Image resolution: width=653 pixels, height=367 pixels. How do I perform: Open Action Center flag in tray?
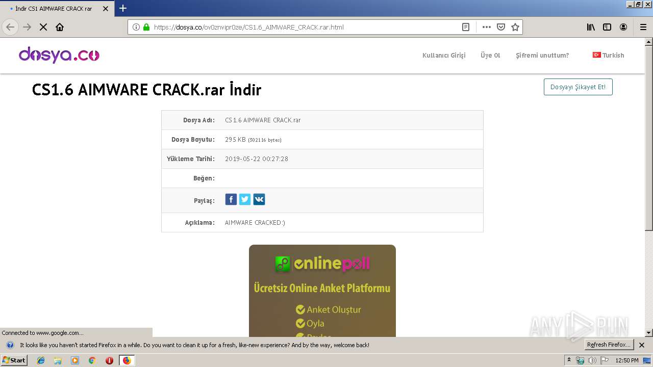605,360
